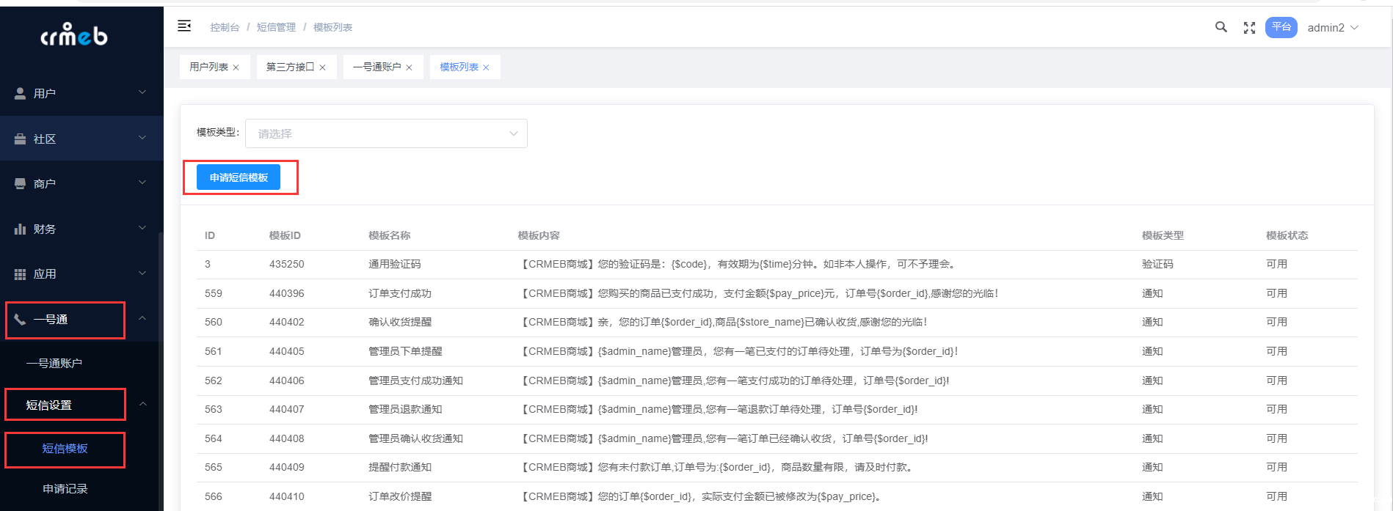Expand the 用户 sidebar menu
This screenshot has height=511, width=1393.
[x=81, y=93]
